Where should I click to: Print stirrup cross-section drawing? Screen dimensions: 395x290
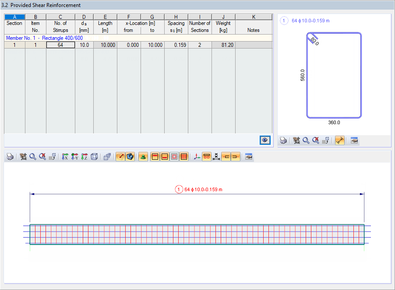point(283,140)
